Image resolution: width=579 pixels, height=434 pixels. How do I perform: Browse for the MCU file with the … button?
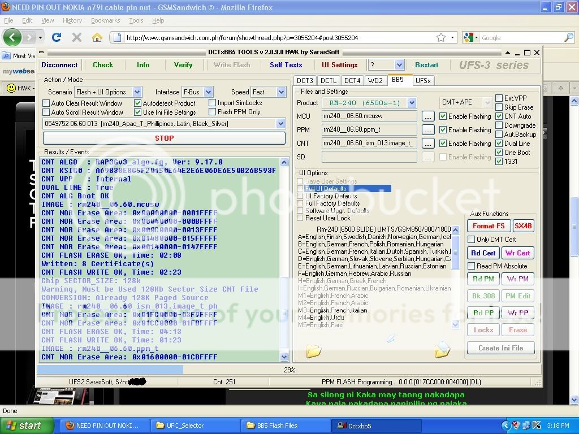[427, 116]
